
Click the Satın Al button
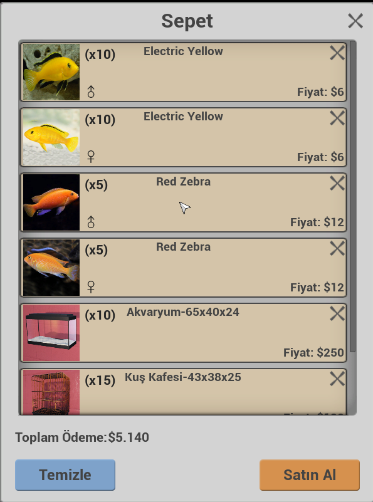[310, 475]
